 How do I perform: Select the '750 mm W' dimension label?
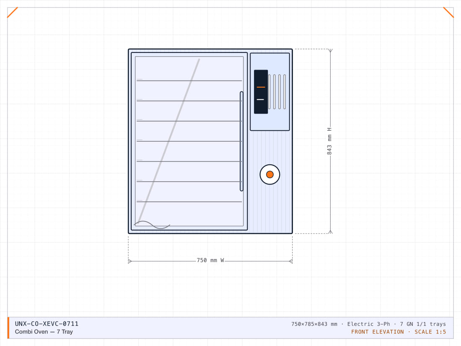click(210, 260)
